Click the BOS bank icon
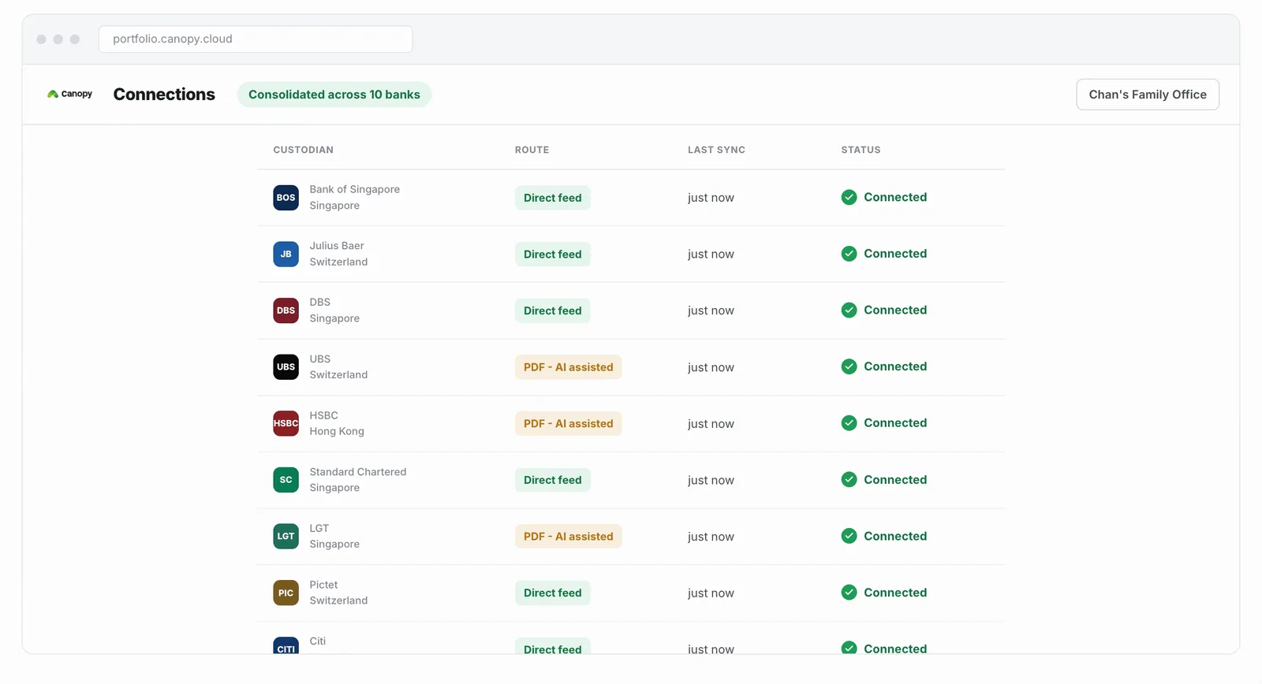This screenshot has width=1262, height=684. pos(286,198)
